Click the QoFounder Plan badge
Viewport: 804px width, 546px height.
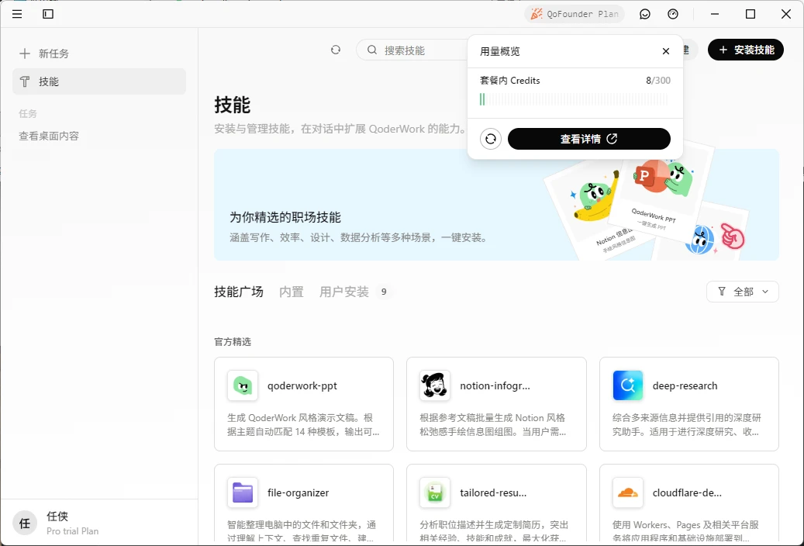point(575,14)
